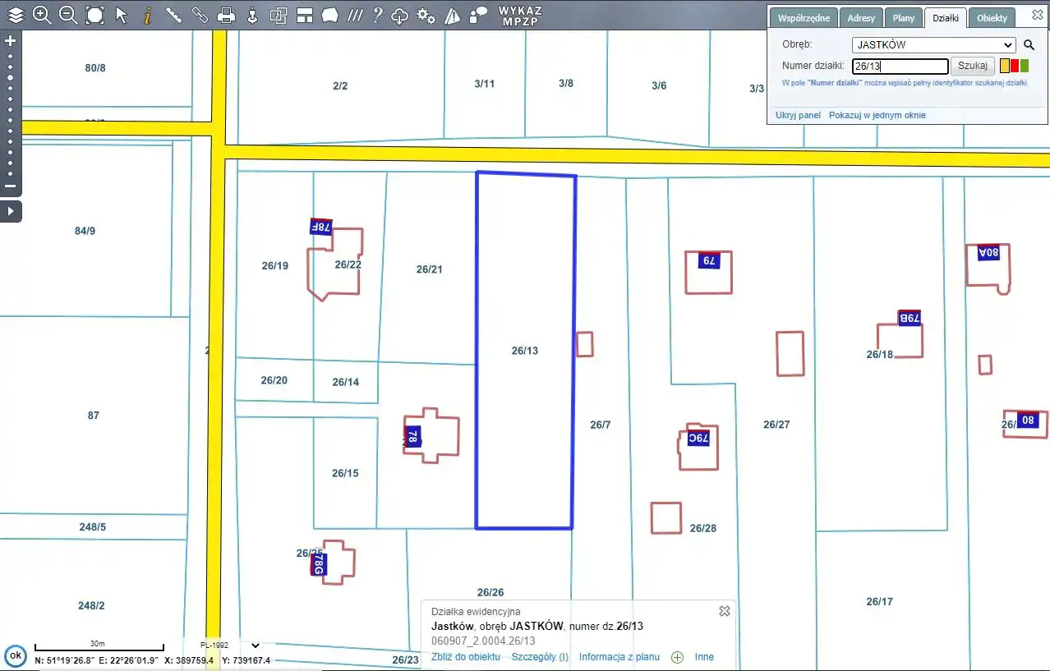Screen dimensions: 1050x671
Task: Click the 'Ukryj panel' link
Action: [798, 115]
